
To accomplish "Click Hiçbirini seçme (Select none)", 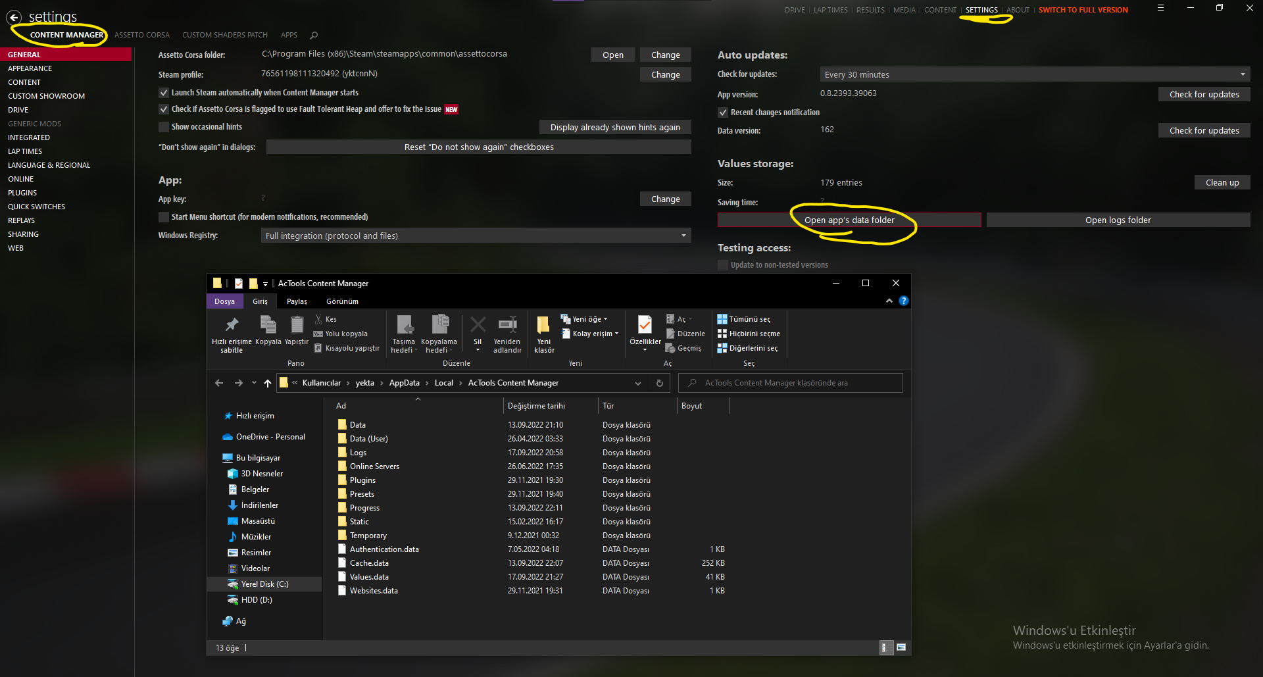I will (749, 334).
